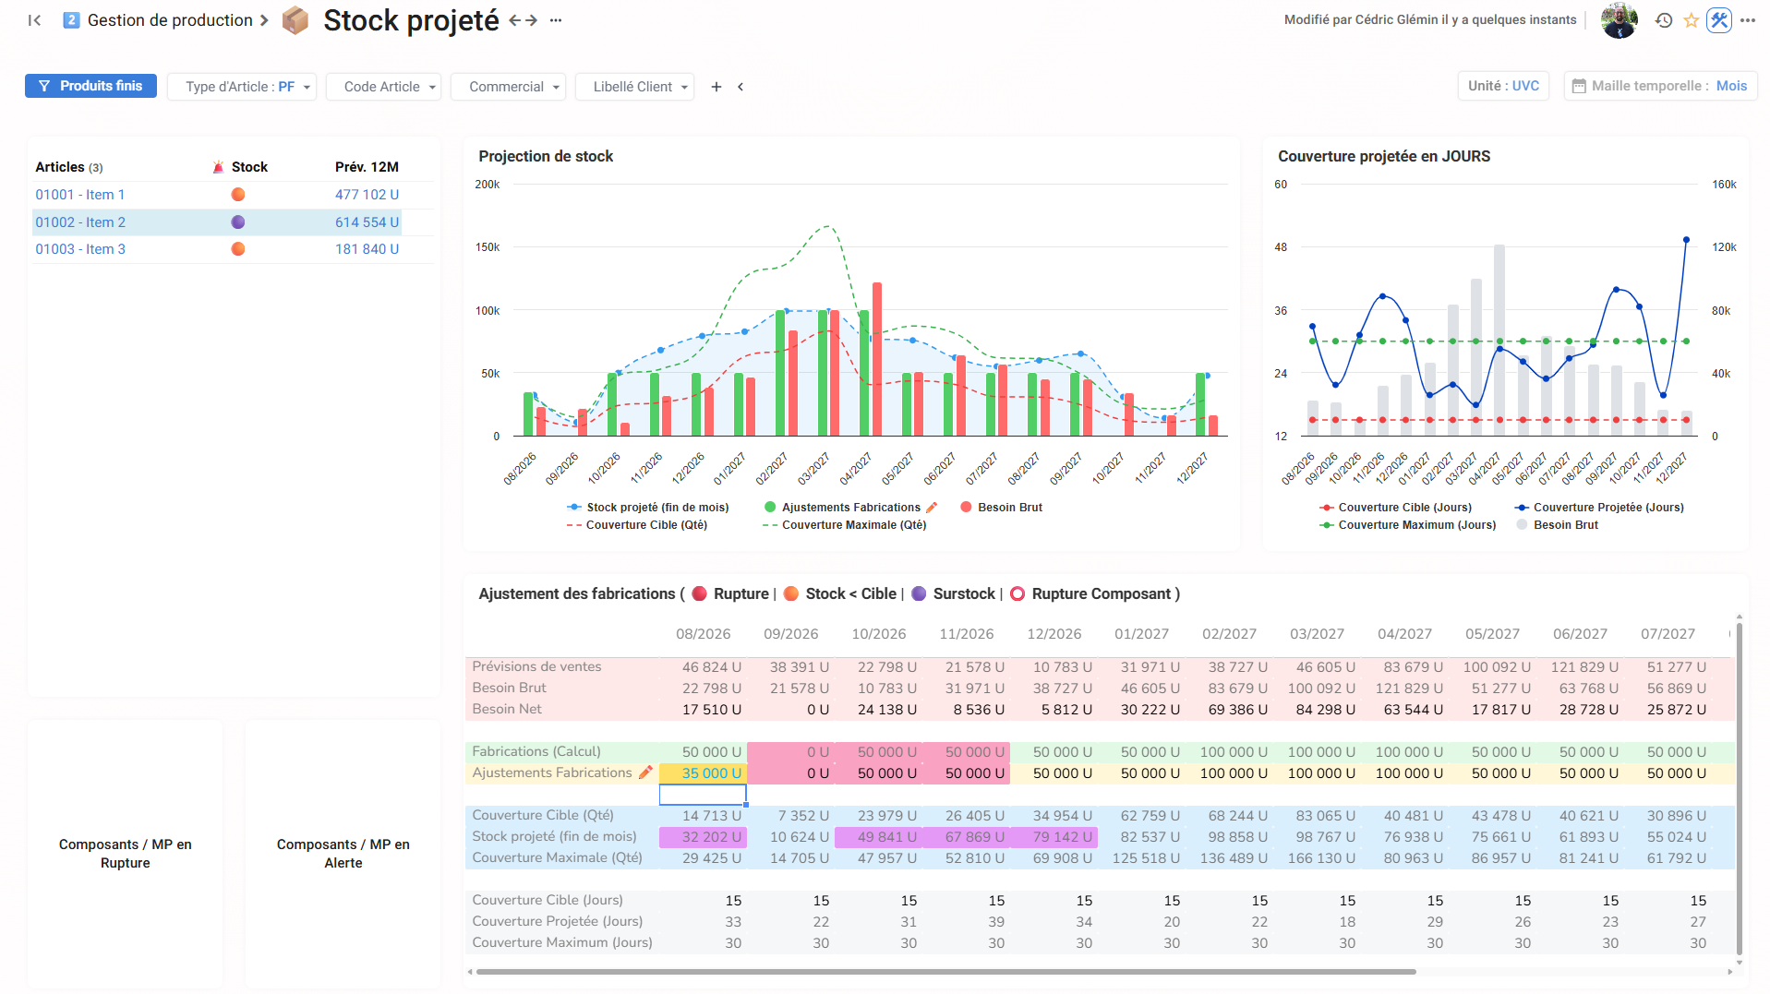This screenshot has height=994, width=1770.
Task: Click the horizontal scrollbar of the table
Action: pyautogui.click(x=945, y=972)
